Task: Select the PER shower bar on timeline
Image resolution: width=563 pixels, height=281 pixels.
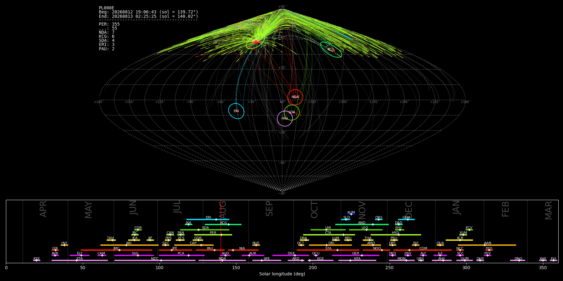Action: pos(213,235)
